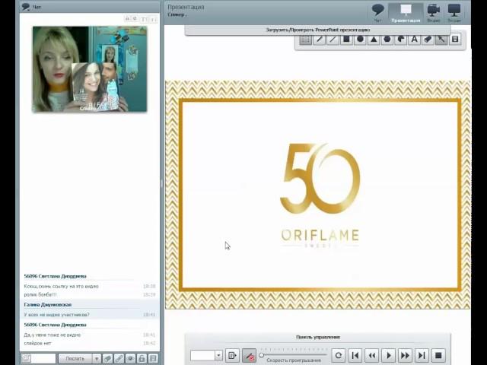
Task: Click Загрузить/Проиграть PowerPoint презентацию bar
Action: click(x=318, y=30)
